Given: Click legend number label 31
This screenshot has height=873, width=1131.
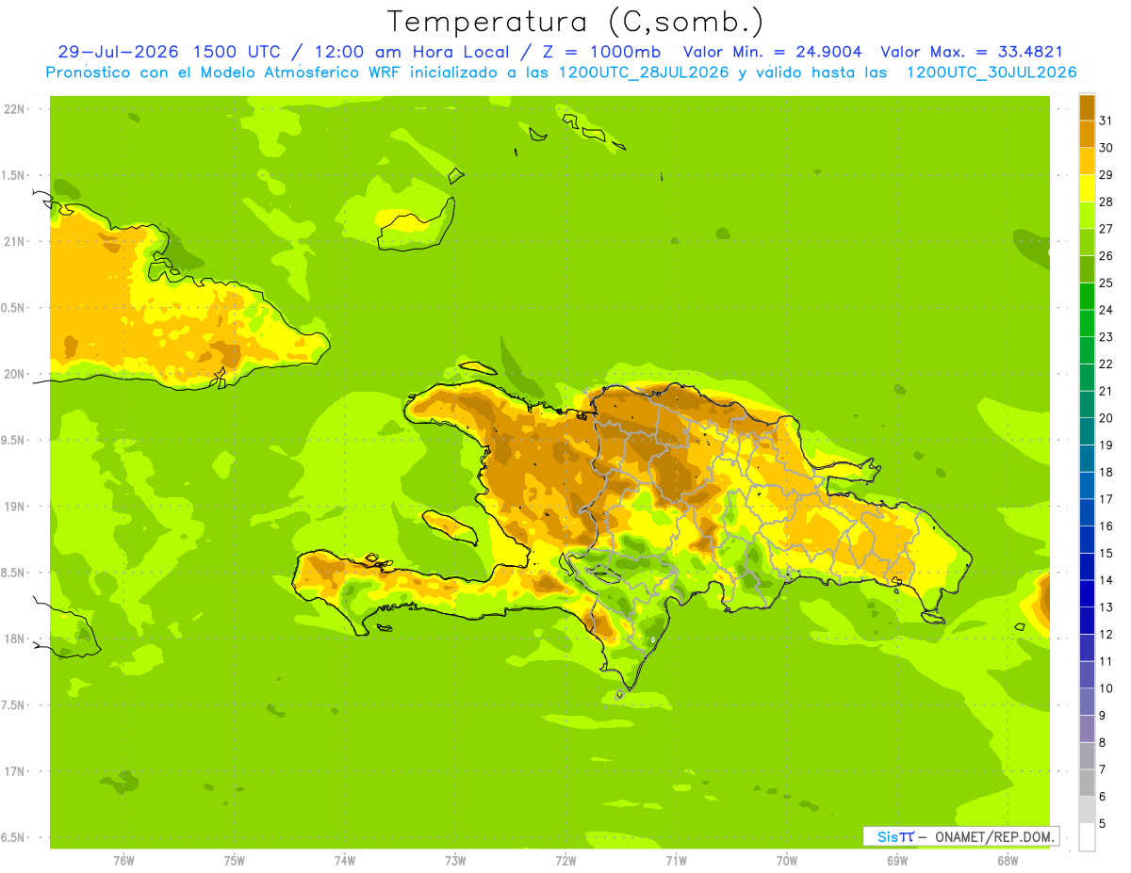Looking at the screenshot, I should [x=1106, y=121].
